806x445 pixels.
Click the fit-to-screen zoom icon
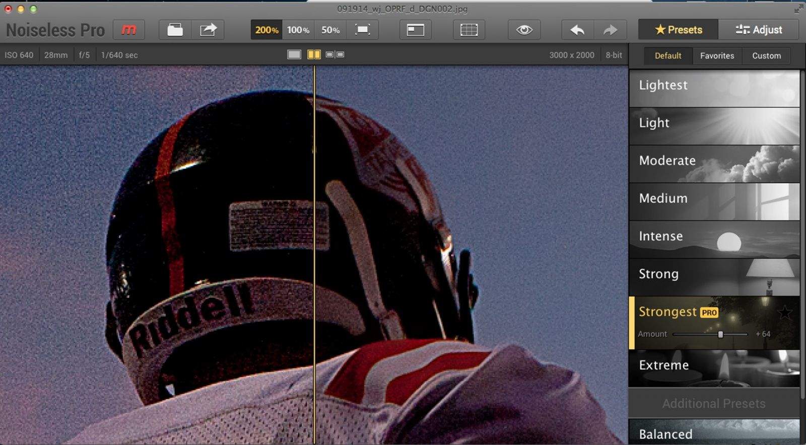pyautogui.click(x=362, y=30)
